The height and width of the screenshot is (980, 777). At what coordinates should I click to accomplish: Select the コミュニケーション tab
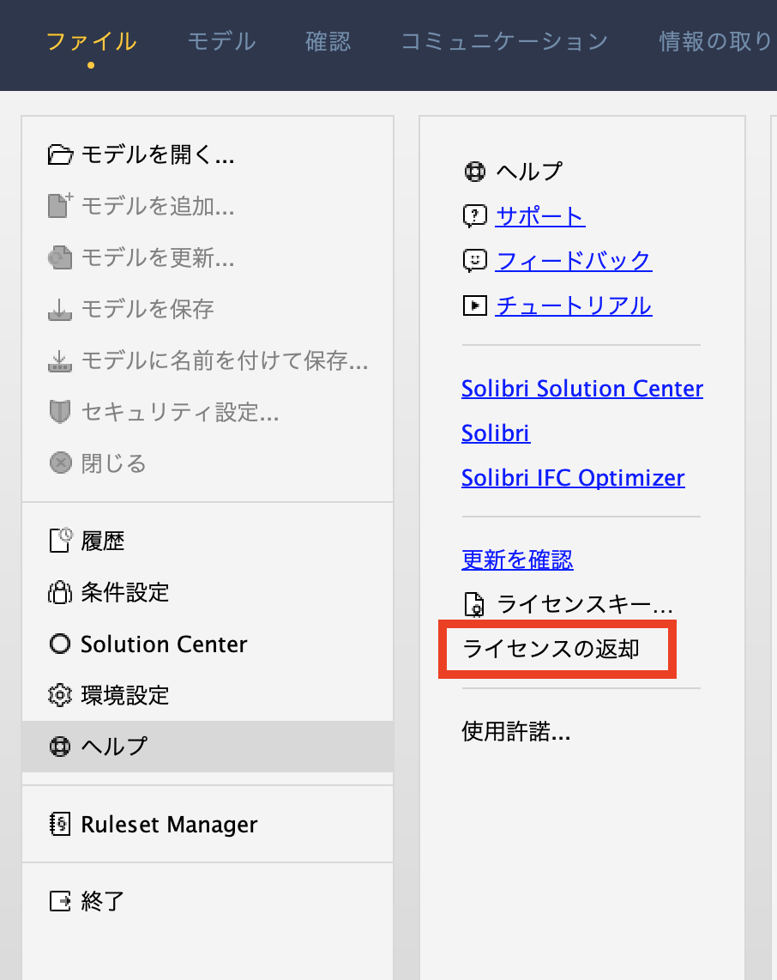click(504, 41)
